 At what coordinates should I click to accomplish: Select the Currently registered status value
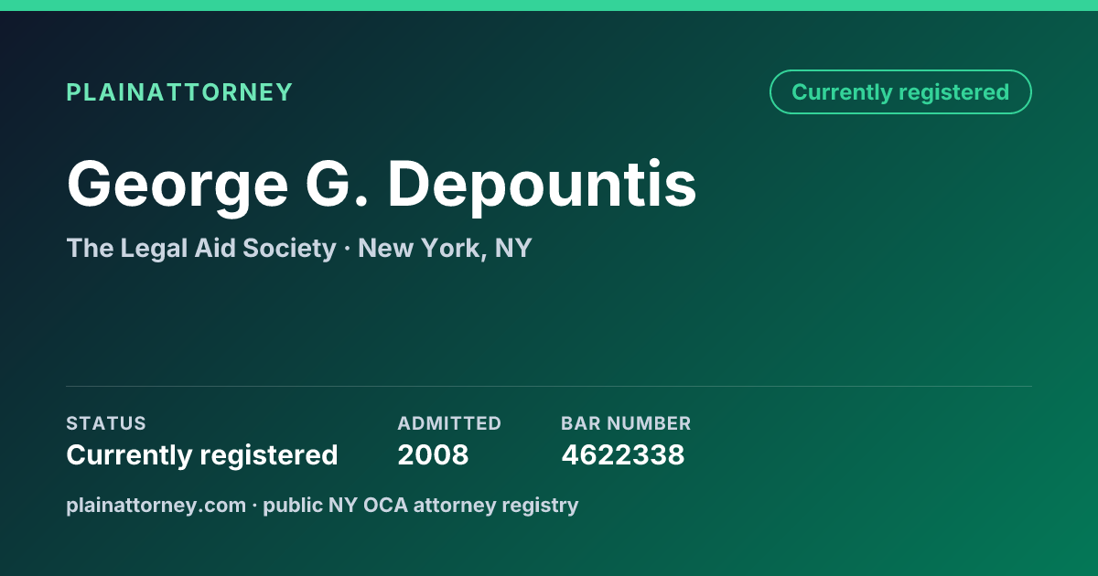[202, 454]
